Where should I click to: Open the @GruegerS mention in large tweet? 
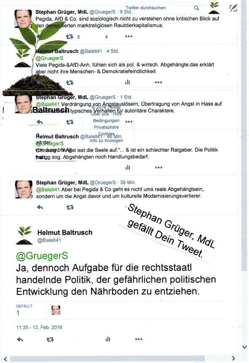tap(42, 256)
